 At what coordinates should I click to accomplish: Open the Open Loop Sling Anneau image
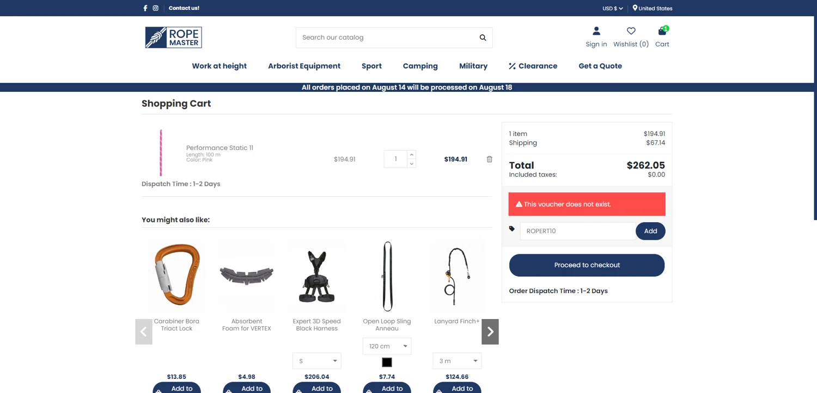point(387,276)
